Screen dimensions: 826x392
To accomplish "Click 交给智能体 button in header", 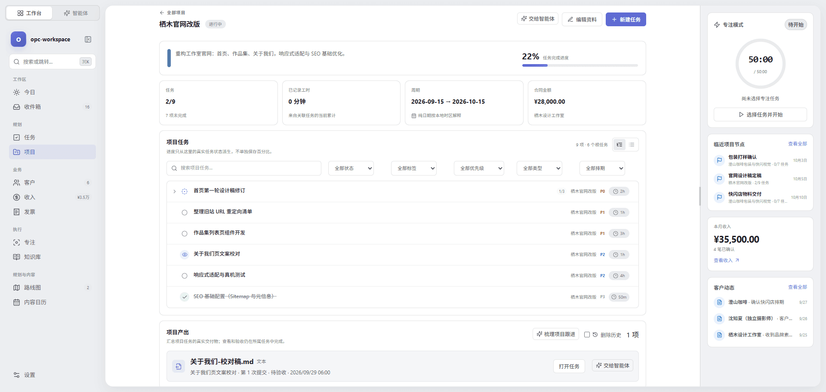I will click(537, 19).
